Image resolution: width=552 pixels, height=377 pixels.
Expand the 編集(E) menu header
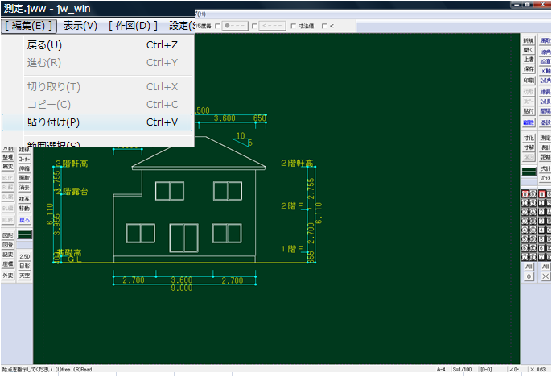[x=28, y=25]
